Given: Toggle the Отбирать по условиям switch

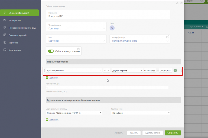Looking at the screenshot, I should (51, 51).
